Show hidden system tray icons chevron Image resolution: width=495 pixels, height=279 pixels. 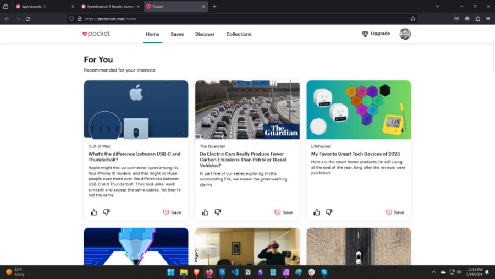[x=433, y=272]
